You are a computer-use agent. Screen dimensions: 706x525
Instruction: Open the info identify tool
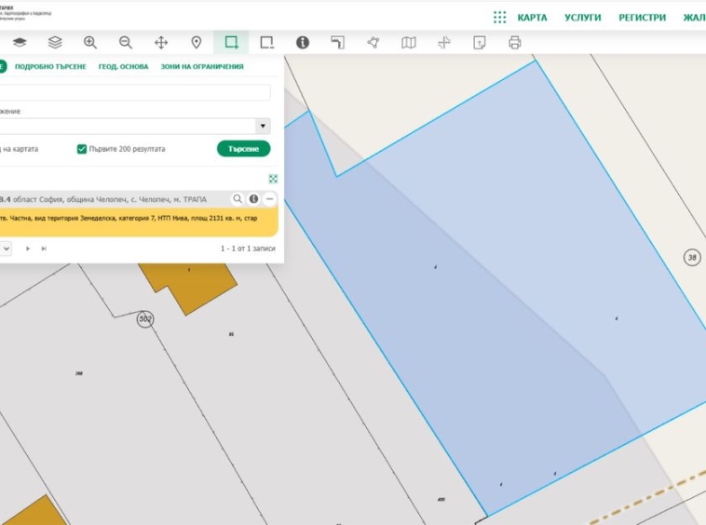[x=303, y=43]
